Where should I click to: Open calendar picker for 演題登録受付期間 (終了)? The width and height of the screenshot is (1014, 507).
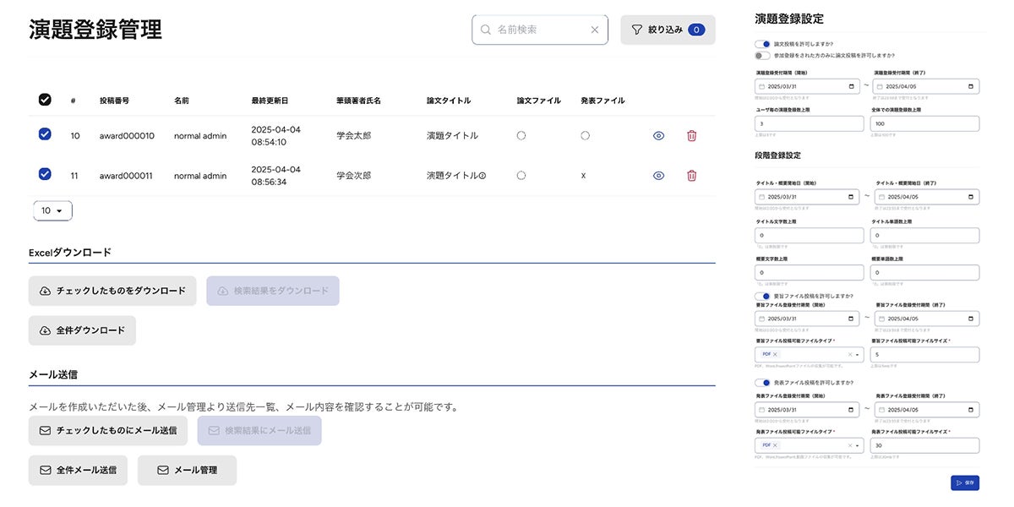[x=972, y=86]
